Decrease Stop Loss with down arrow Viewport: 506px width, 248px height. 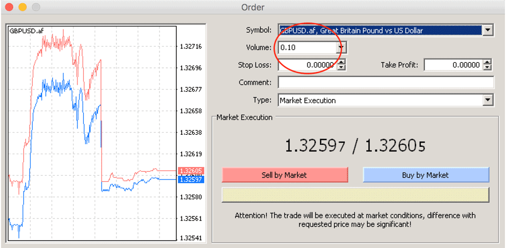coord(341,68)
